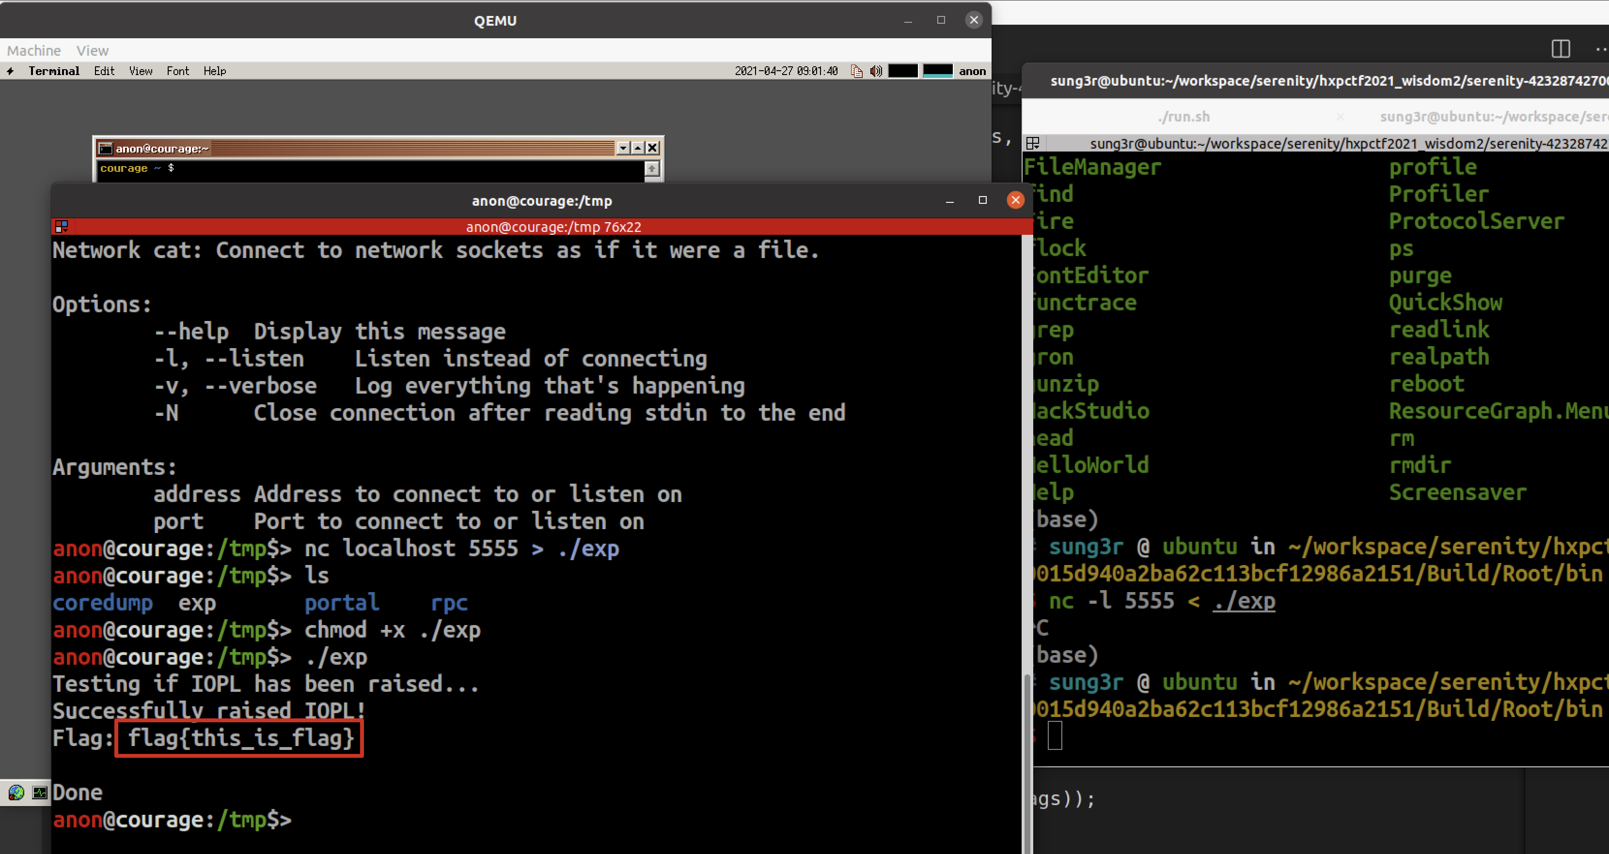Toggle the split editor layout icon

[x=1560, y=49]
